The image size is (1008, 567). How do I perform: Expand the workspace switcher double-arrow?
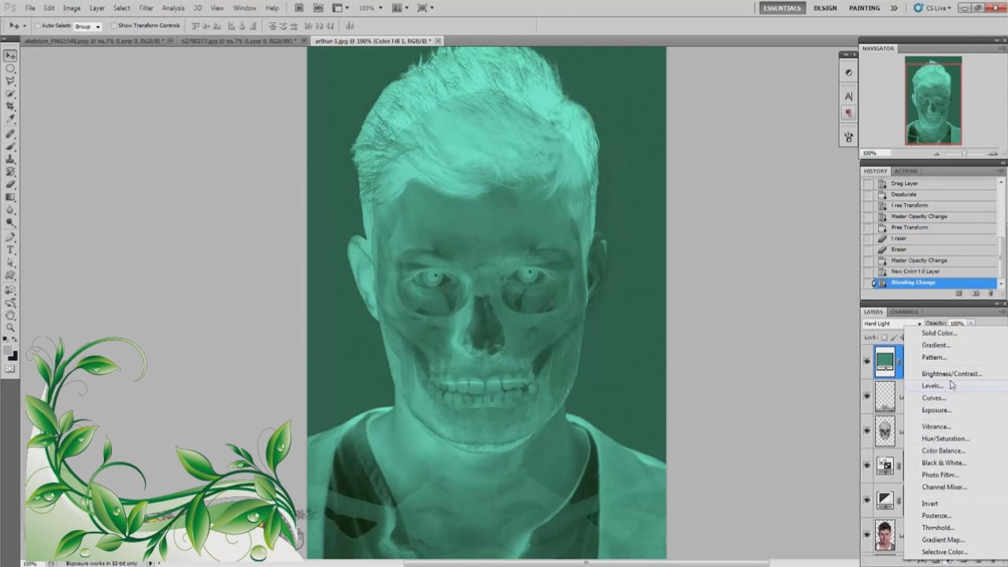click(894, 8)
